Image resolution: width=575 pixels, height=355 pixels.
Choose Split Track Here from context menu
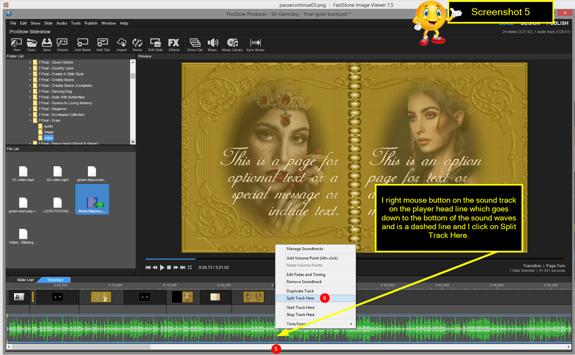tap(316, 298)
